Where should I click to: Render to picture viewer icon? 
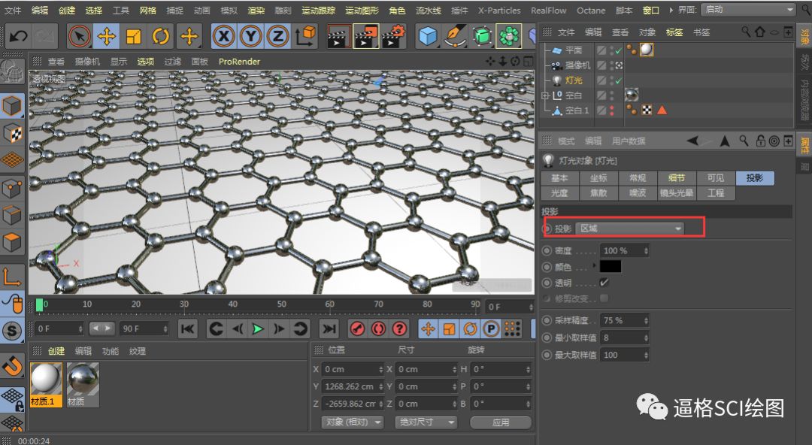click(x=365, y=36)
